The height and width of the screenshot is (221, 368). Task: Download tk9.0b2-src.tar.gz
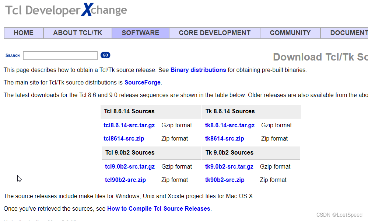pyautogui.click(x=229, y=166)
